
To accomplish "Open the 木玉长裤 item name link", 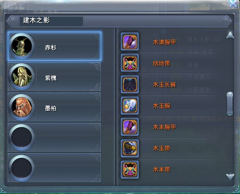I will pyautogui.click(x=164, y=85).
